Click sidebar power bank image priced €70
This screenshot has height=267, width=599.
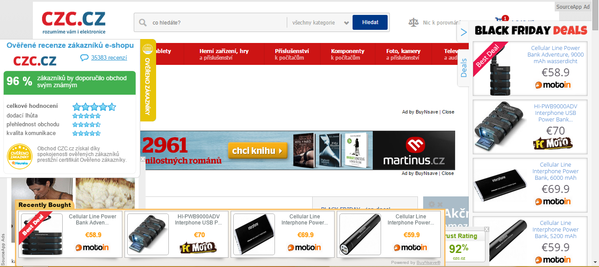coord(499,127)
